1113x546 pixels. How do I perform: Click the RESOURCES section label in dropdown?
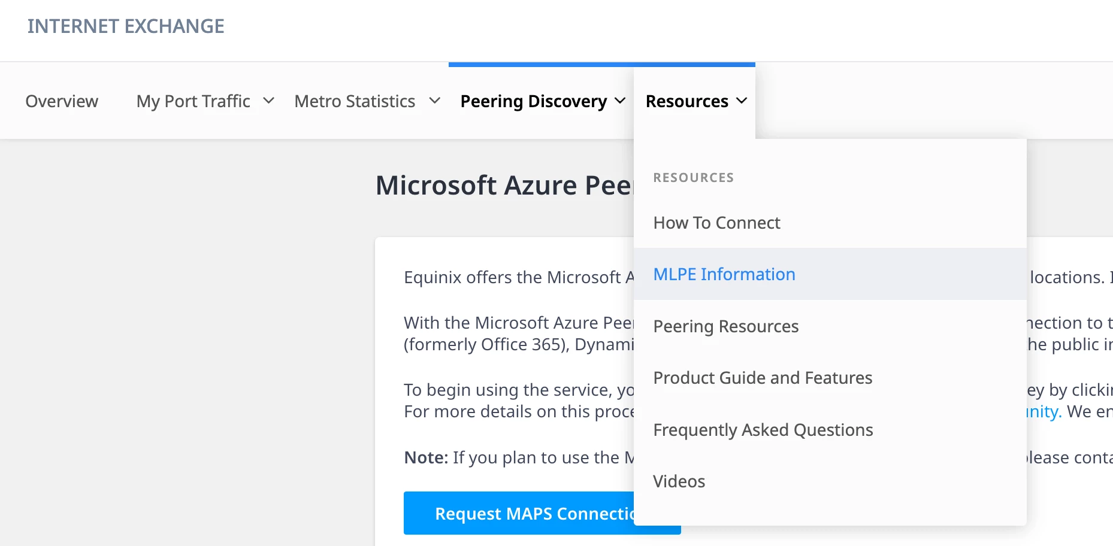[x=693, y=178]
